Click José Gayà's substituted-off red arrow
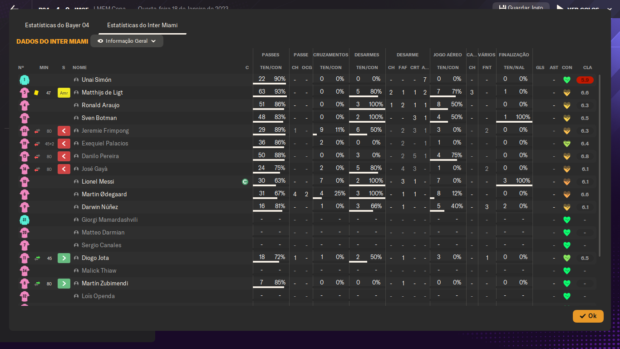The height and width of the screenshot is (349, 620). coord(64,169)
